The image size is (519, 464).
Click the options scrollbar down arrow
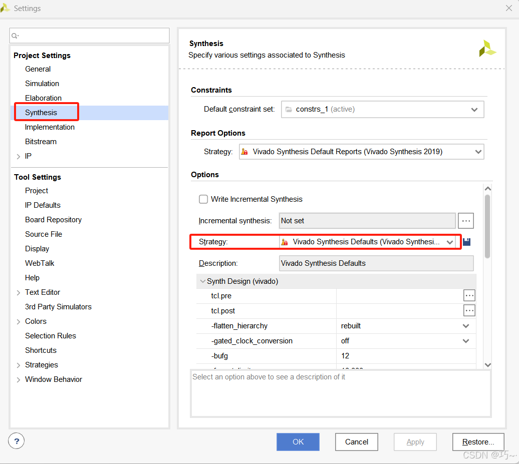(487, 365)
